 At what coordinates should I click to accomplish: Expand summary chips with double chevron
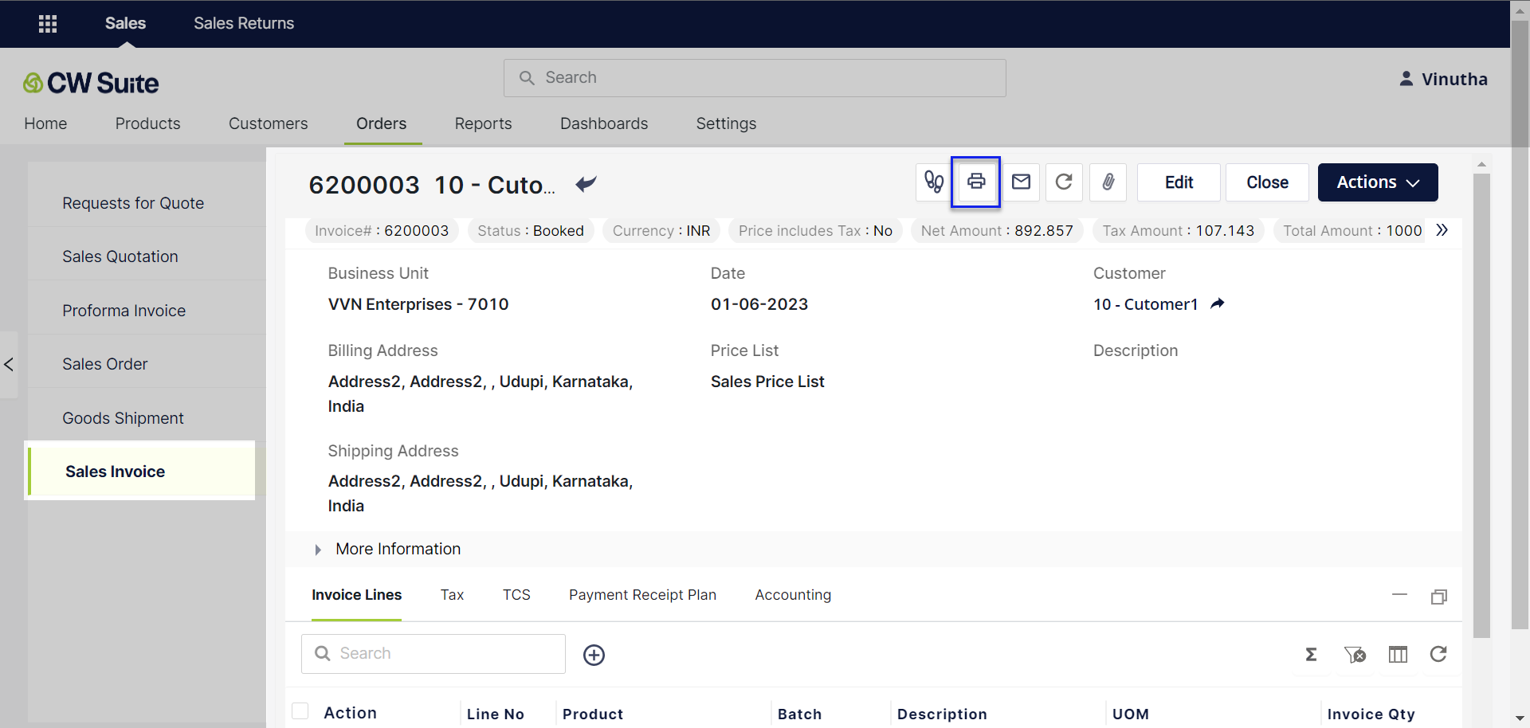tap(1442, 231)
